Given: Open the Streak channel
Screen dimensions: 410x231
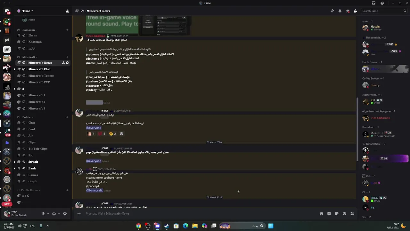Looking at the screenshot, I should click(x=42, y=162).
